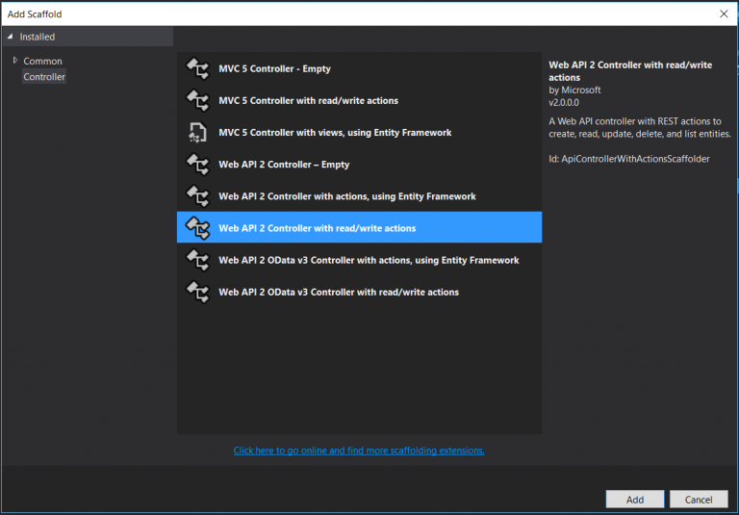Select MVC 5 Controller with read/write actions label
The width and height of the screenshot is (739, 515).
tap(308, 101)
